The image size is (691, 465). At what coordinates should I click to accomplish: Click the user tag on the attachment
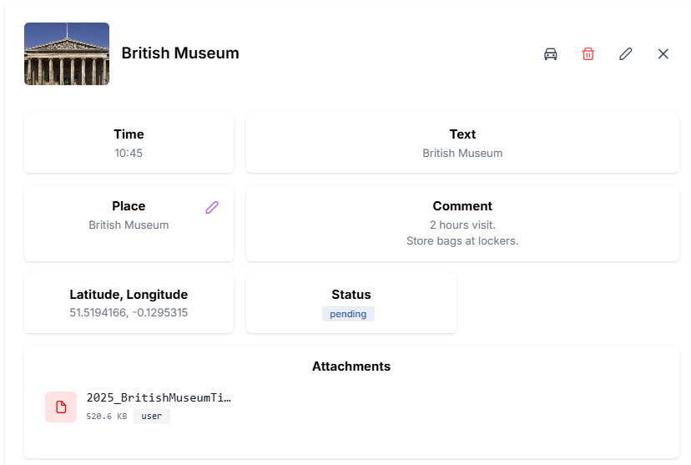point(151,416)
